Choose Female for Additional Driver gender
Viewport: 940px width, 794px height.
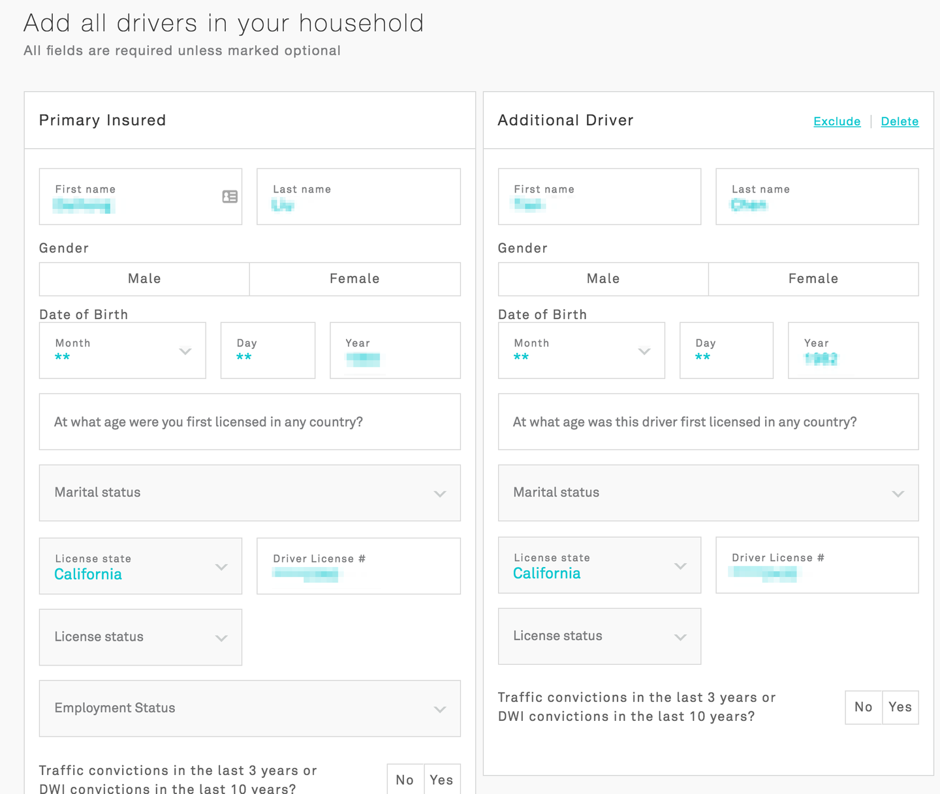pyautogui.click(x=813, y=279)
